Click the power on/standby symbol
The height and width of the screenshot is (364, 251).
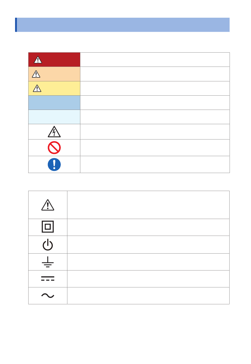tap(48, 245)
